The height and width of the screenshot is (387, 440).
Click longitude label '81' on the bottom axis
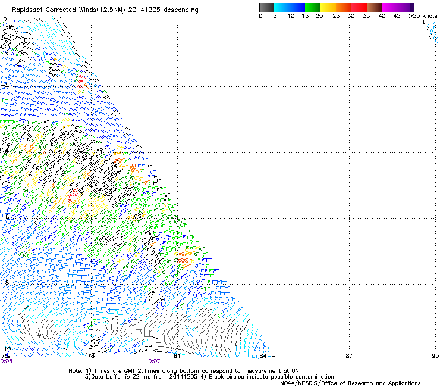point(177,356)
